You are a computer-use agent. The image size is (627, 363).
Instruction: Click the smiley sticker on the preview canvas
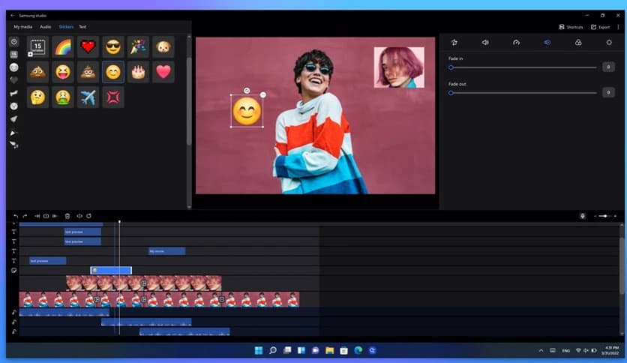(247, 111)
